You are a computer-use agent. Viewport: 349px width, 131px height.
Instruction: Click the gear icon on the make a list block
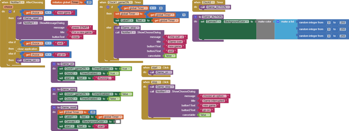click(278, 22)
